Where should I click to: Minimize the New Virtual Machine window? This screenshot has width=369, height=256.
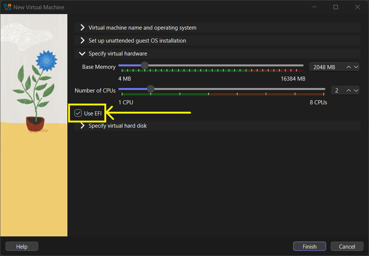tap(314, 7)
